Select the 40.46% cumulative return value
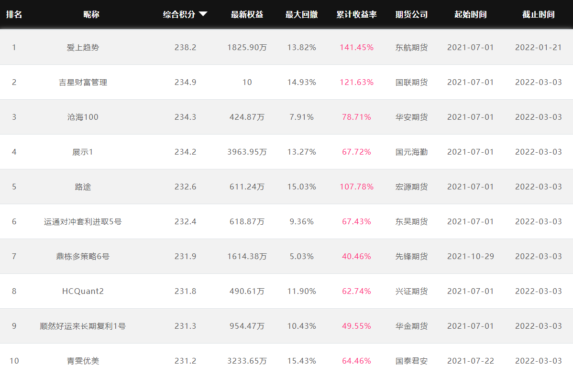 pos(357,256)
